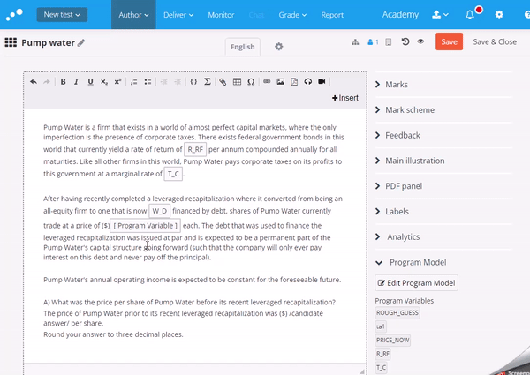Open the Author menu
Image resolution: width=530 pixels, height=375 pixels.
pos(133,15)
